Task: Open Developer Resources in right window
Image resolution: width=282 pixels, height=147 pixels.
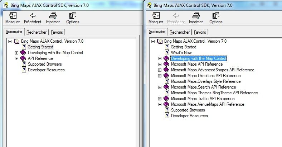Action: [189, 116]
